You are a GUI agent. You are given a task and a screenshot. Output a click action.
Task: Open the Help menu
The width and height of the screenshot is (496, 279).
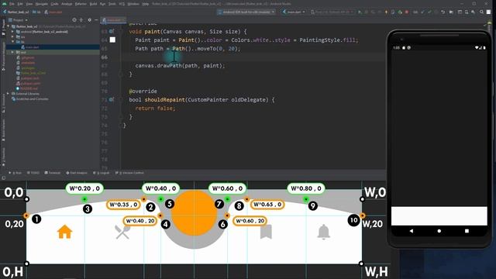[x=145, y=4]
